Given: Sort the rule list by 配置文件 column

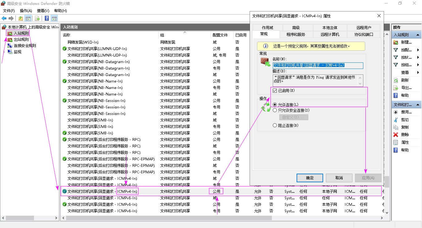Looking at the screenshot, I should click(222, 35).
